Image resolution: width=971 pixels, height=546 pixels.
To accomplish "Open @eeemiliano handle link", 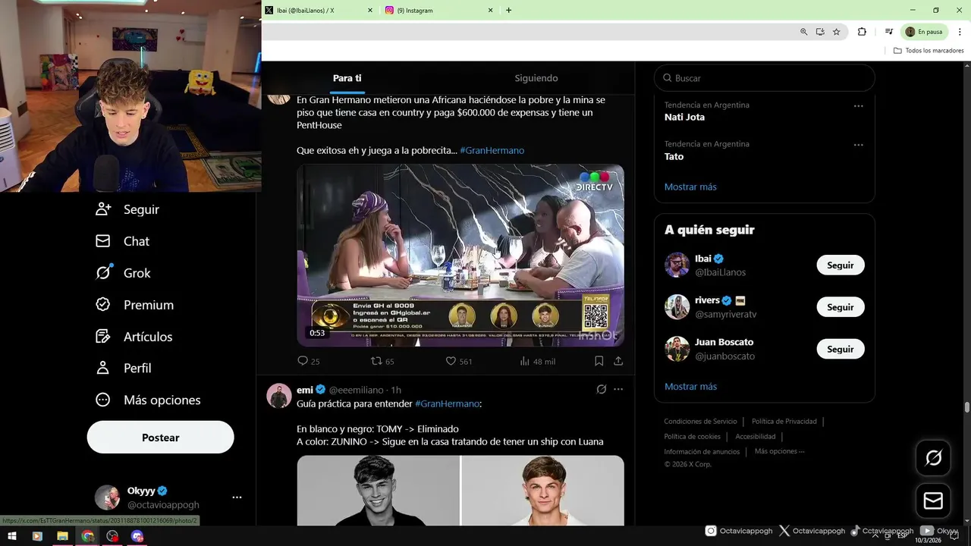I will 356,390.
